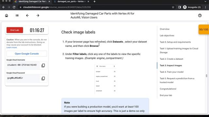Click the Google Cloud Username field
Screen dimensions: 209x117
[x=23, y=65]
